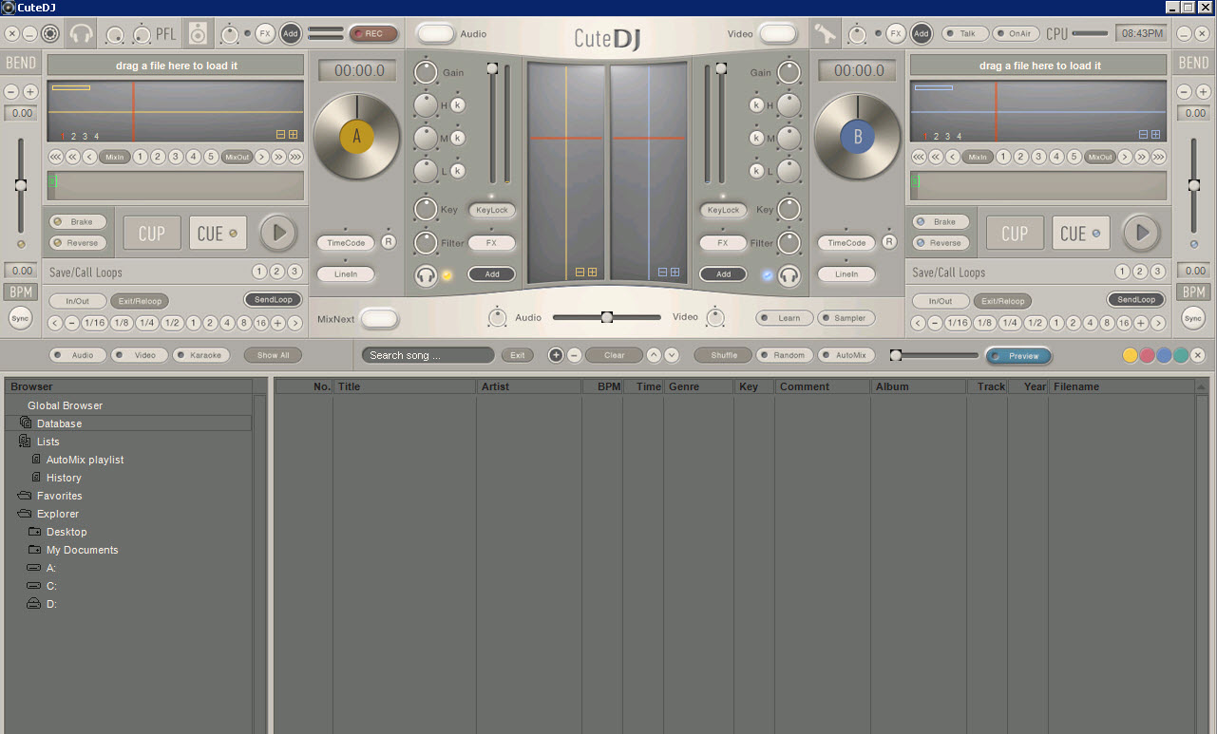
Task: Click deck B low EQ kill K button
Action: (x=757, y=171)
